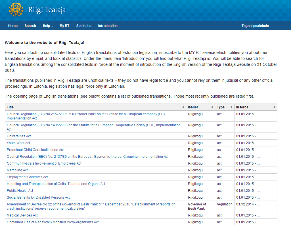Open the Medical Devices Act link
This screenshot has width=291, height=225.
click(22, 215)
